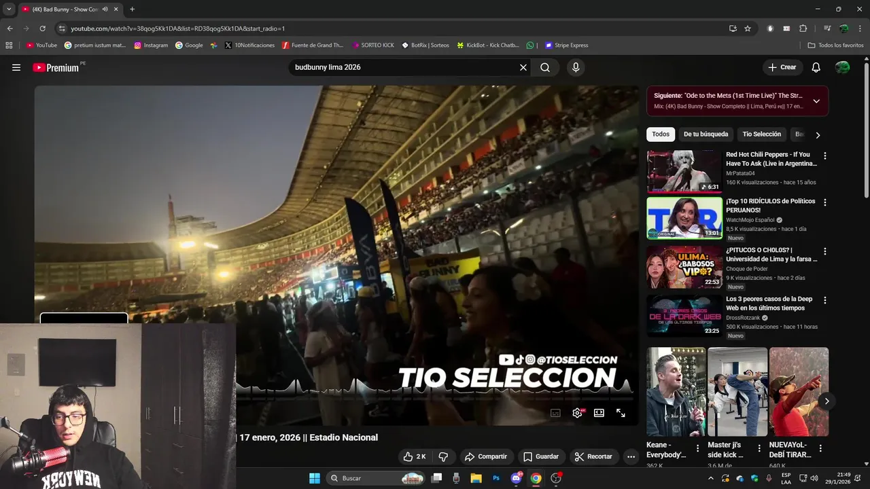
Task: Open volume control in system tray
Action: pos(814,478)
